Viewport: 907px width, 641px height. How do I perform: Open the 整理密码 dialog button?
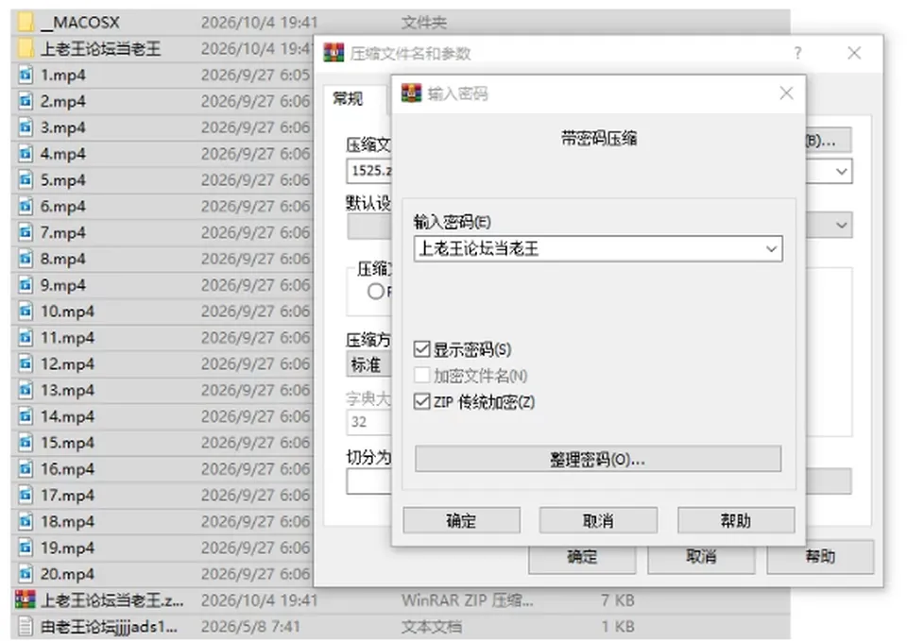598,459
